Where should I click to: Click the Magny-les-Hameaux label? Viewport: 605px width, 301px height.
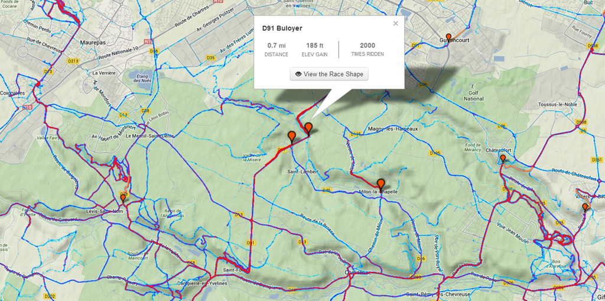pos(393,129)
